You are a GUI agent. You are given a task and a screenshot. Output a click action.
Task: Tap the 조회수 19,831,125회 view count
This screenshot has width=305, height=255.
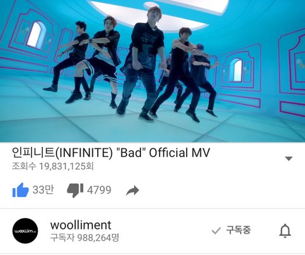pyautogui.click(x=53, y=167)
